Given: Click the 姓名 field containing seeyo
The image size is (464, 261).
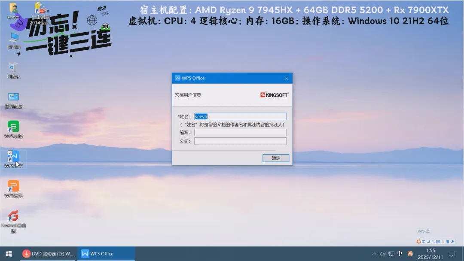Looking at the screenshot, I should click(x=240, y=116).
